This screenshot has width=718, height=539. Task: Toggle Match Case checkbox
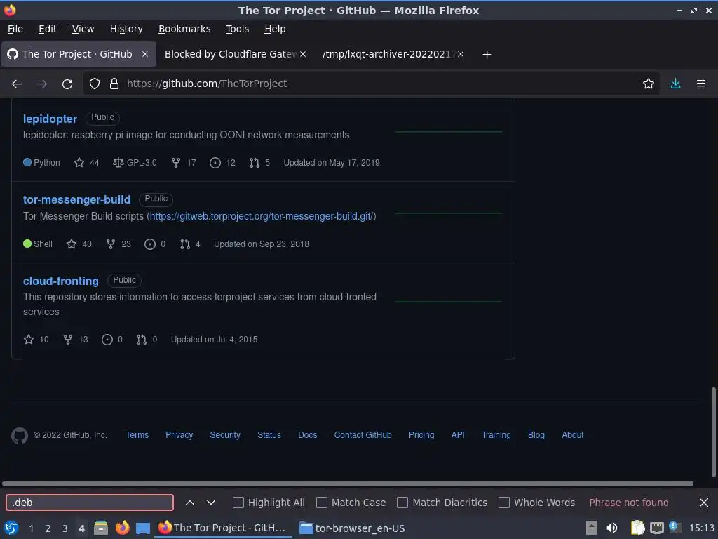click(321, 503)
